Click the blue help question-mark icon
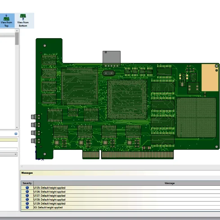Image resolution: width=220 pixels, height=220 pixels. point(16,134)
